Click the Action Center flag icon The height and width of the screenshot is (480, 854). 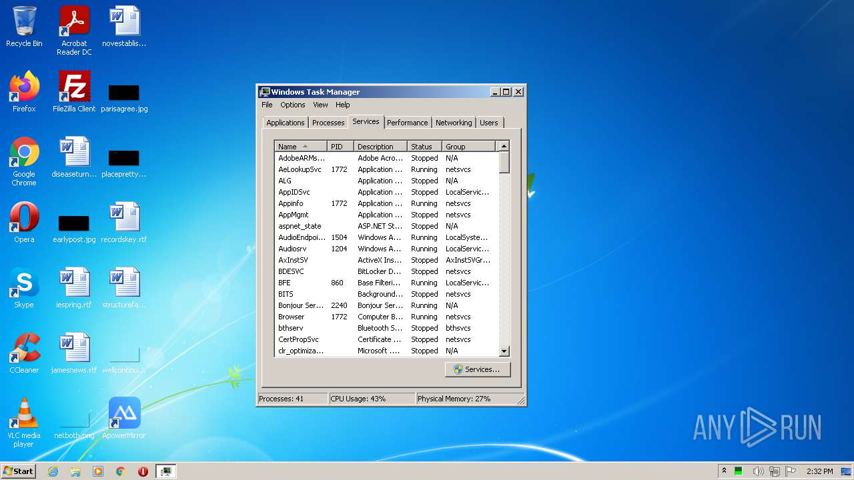[791, 471]
